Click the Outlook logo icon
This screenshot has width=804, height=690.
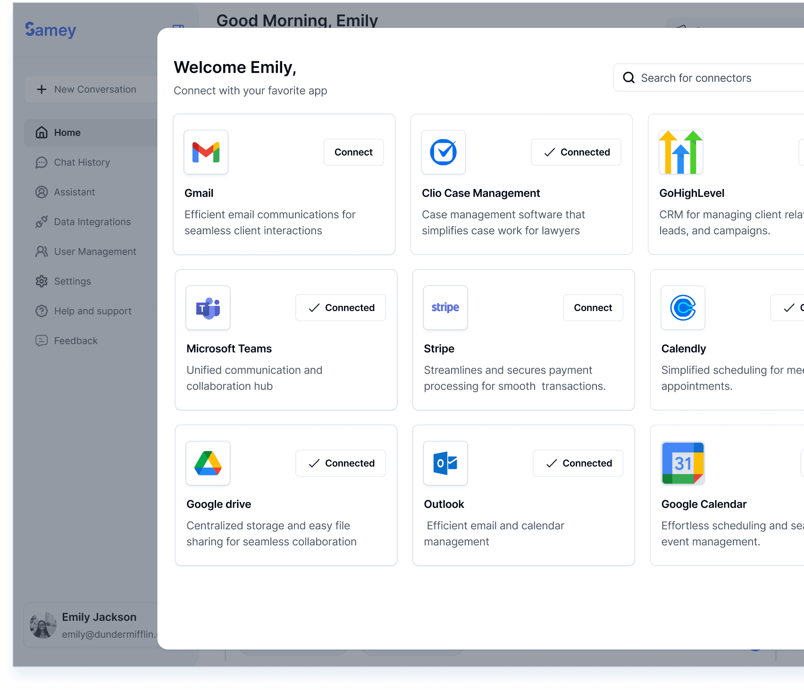(x=445, y=463)
